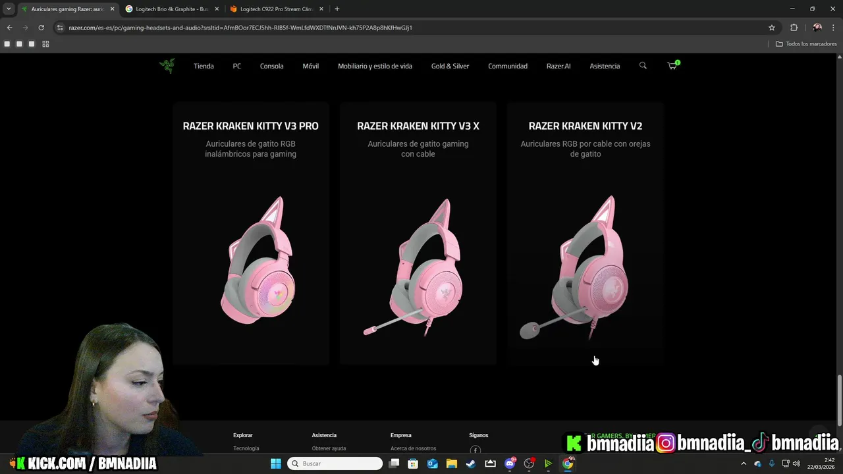Viewport: 843px width, 474px height.
Task: Open the Tecnología footer link
Action: coord(246,448)
